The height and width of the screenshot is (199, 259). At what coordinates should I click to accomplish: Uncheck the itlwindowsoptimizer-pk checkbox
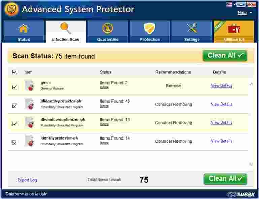click(x=14, y=124)
